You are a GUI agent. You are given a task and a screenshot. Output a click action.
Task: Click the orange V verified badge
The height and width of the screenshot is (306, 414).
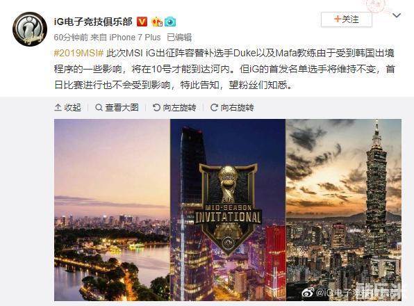[x=142, y=22]
